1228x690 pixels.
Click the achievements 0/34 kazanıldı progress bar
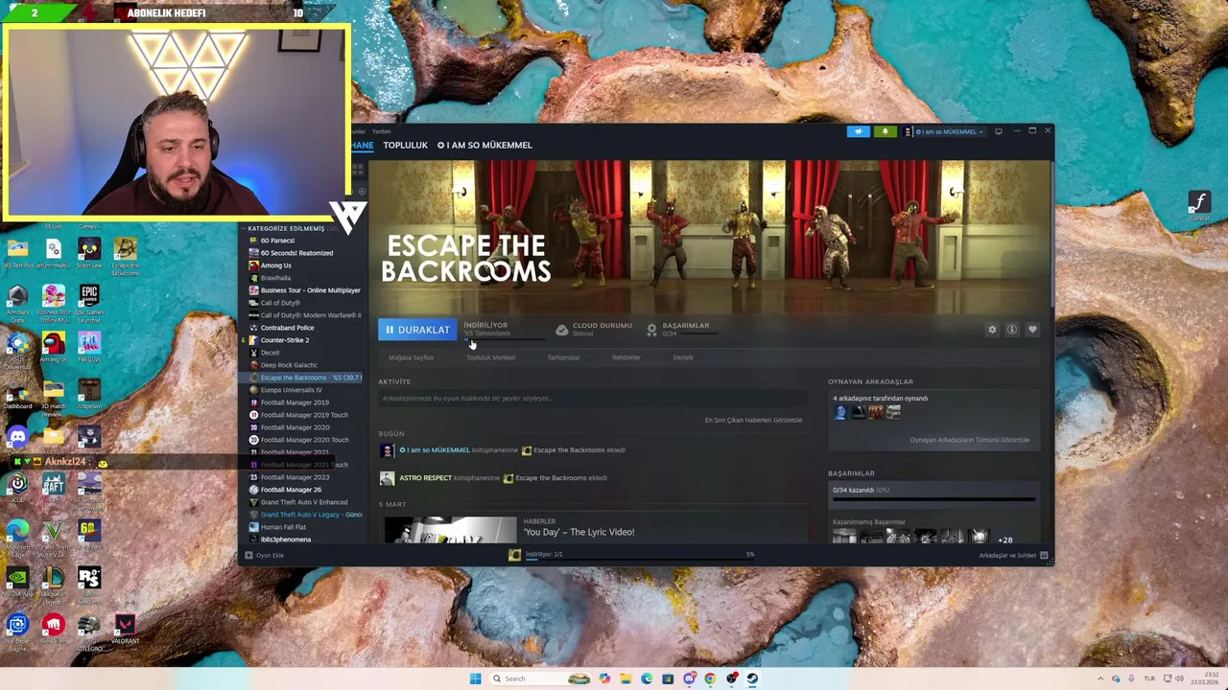pyautogui.click(x=933, y=499)
